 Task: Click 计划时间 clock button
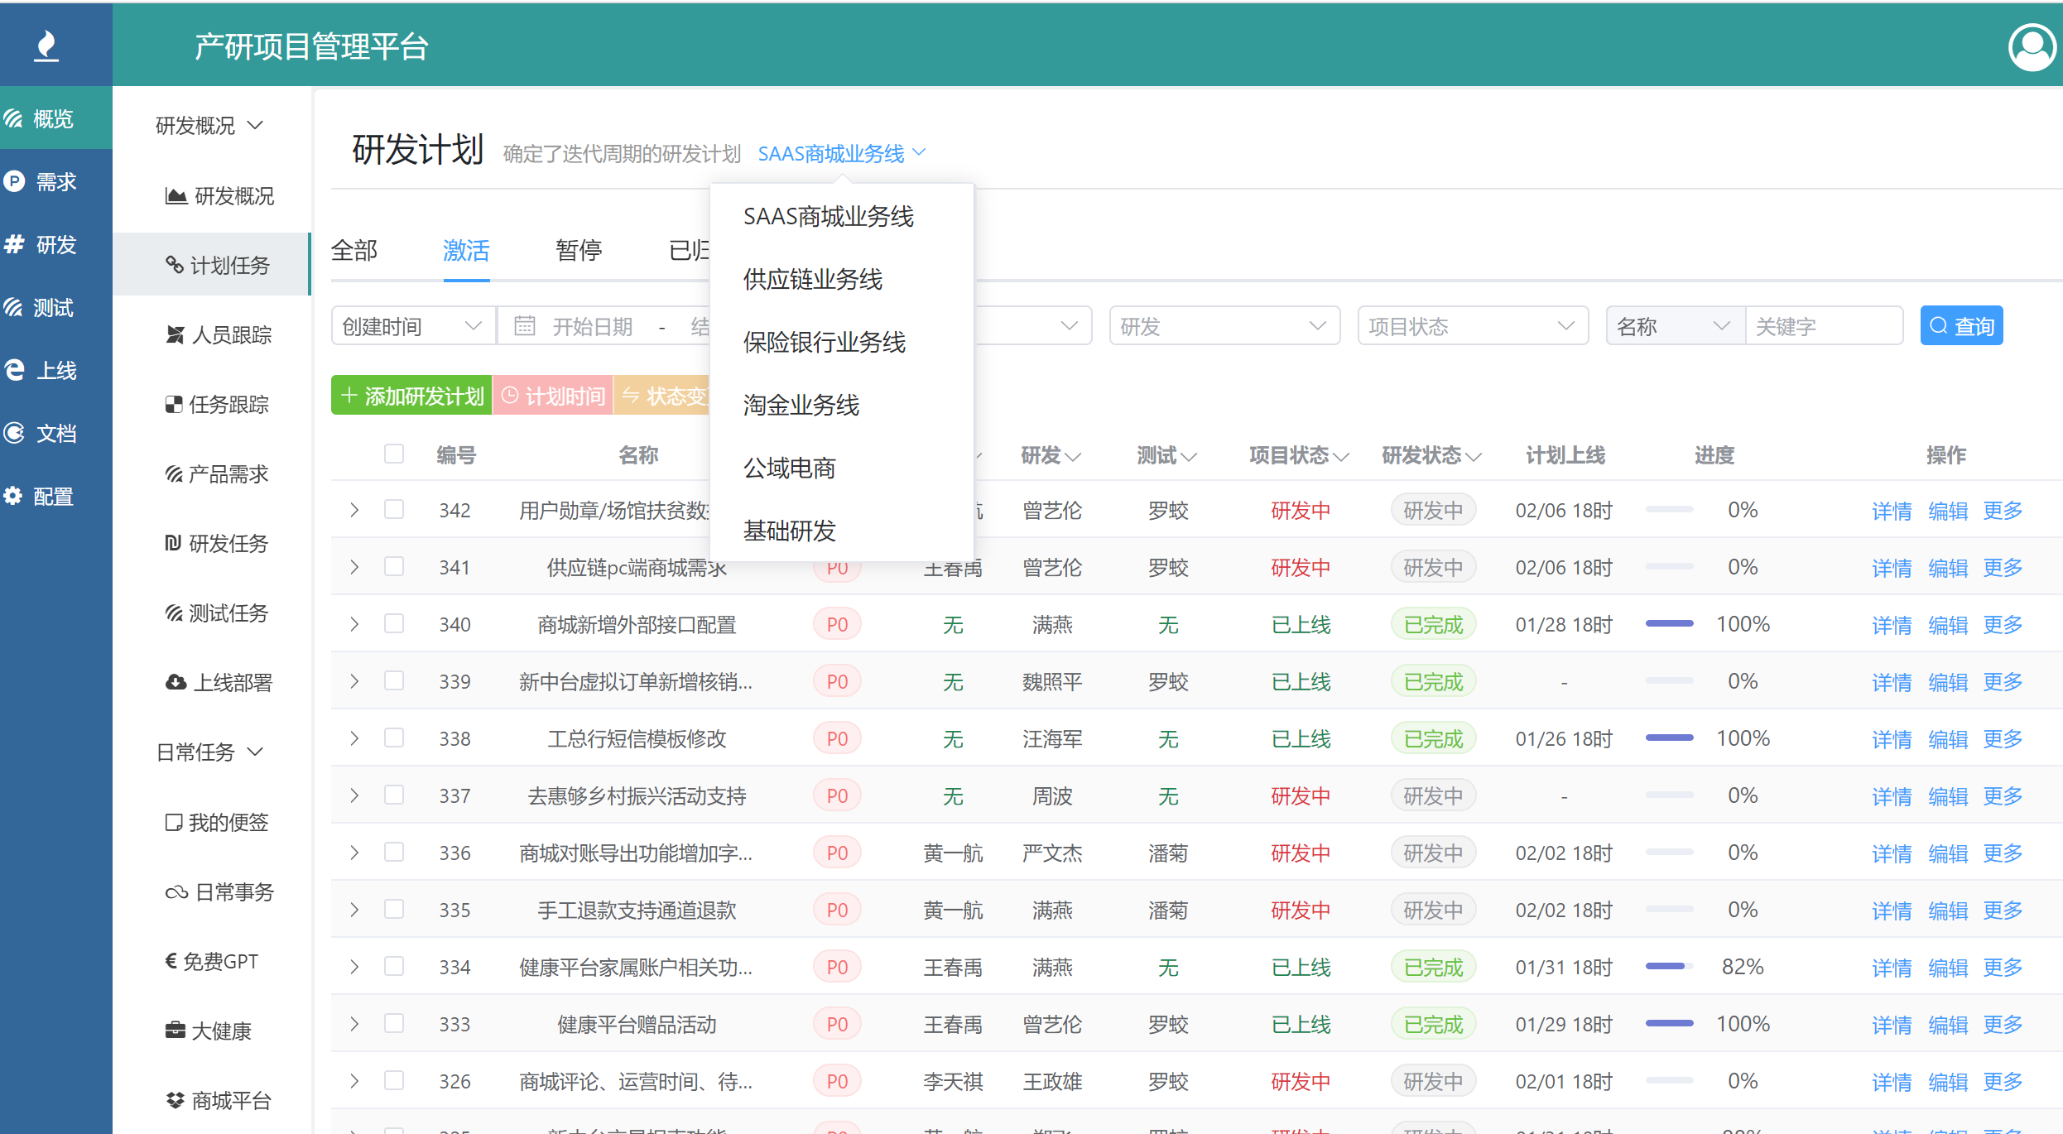pyautogui.click(x=553, y=396)
